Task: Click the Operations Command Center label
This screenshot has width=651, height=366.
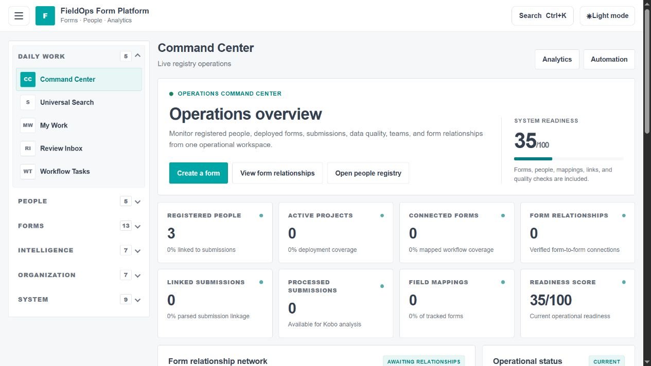Action: [230, 94]
